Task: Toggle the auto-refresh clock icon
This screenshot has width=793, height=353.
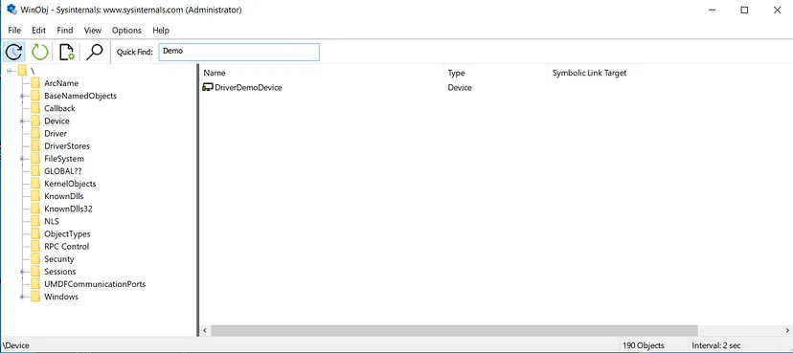Action: (x=13, y=52)
